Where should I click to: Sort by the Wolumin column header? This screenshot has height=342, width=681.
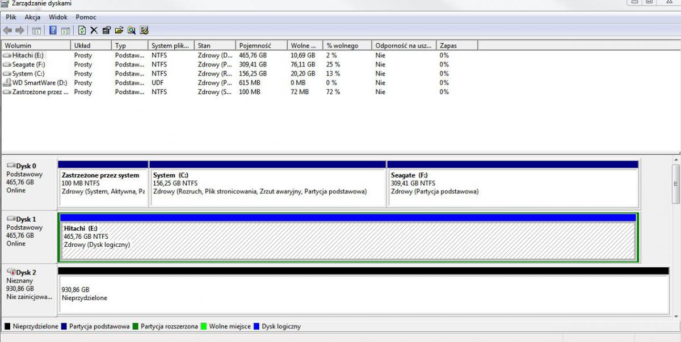pyautogui.click(x=36, y=45)
